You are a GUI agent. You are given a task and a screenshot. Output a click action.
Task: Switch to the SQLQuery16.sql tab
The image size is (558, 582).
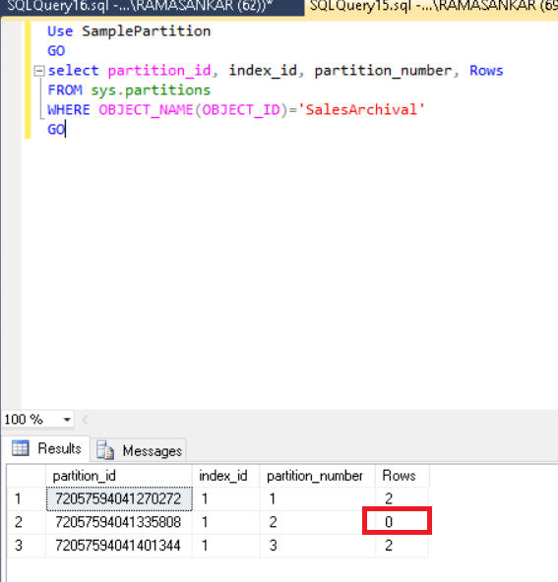(152, 7)
